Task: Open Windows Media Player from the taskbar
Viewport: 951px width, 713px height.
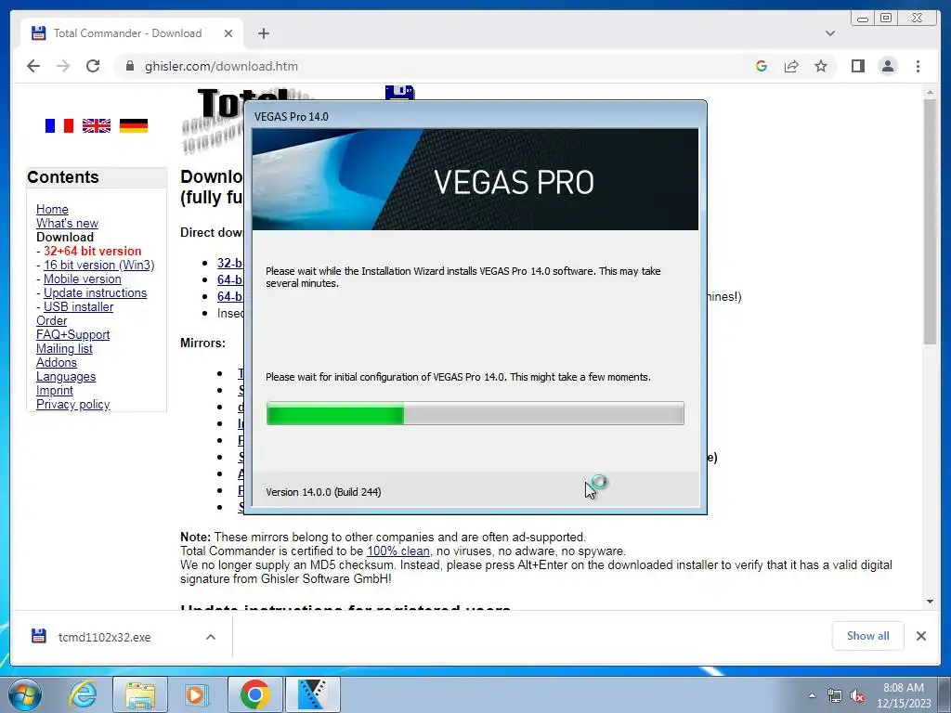Action: pyautogui.click(x=195, y=694)
